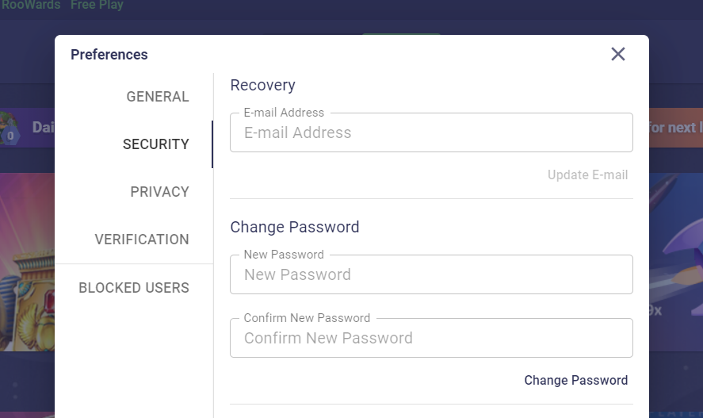Viewport: 703px width, 418px height.
Task: Open the Egyptian pharaoh game thumbnail
Action: [27, 263]
